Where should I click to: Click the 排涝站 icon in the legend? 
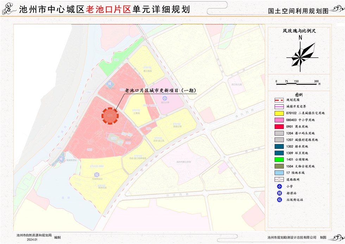[x=280, y=193]
